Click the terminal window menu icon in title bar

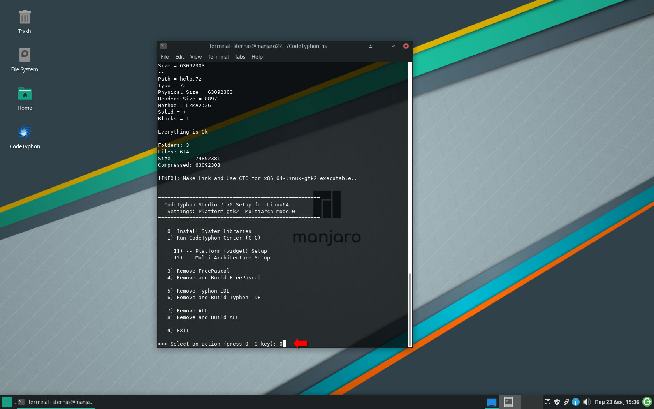[x=163, y=46]
